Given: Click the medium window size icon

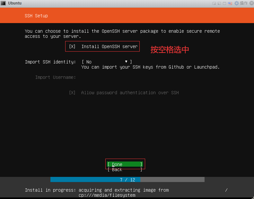Looking at the screenshot, I should (x=219, y=3).
